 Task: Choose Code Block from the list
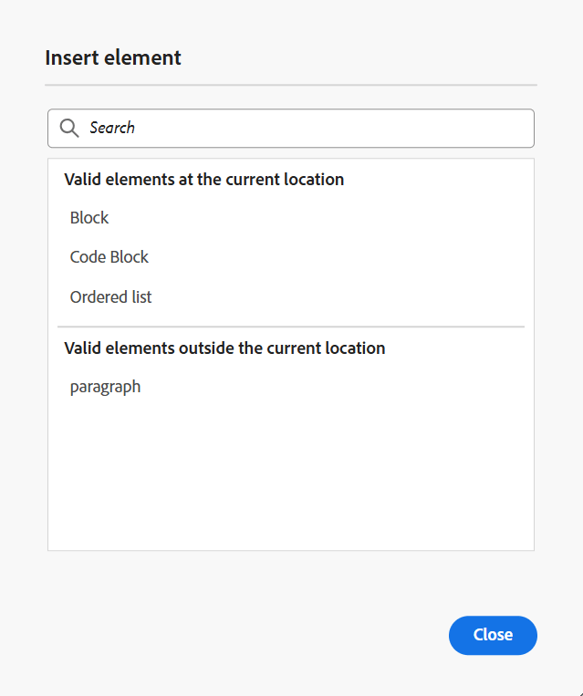pos(109,257)
